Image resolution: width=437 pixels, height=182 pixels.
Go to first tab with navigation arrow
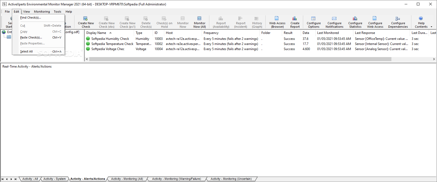[2, 179]
